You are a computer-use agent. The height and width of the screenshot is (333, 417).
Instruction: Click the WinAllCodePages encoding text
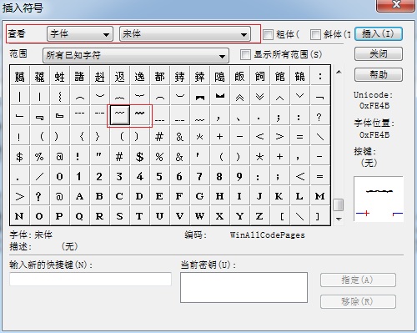(268, 235)
